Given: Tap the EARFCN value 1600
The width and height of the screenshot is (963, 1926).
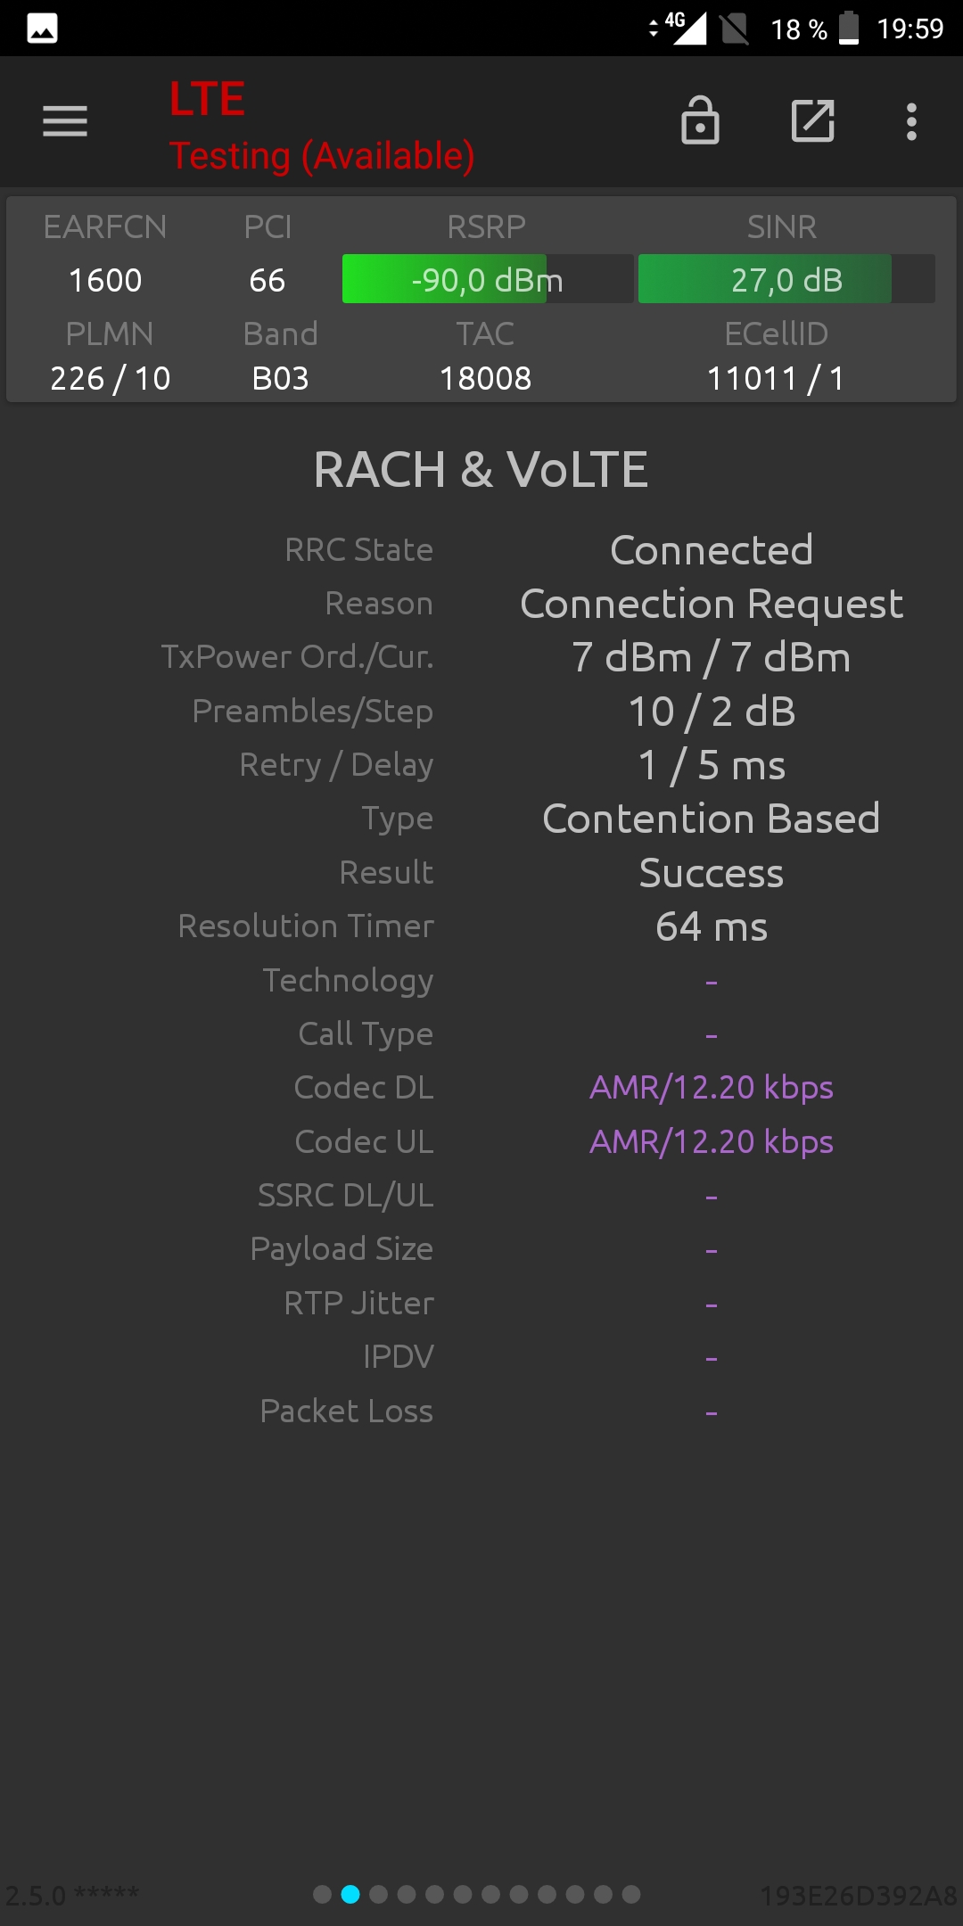Looking at the screenshot, I should [x=105, y=280].
